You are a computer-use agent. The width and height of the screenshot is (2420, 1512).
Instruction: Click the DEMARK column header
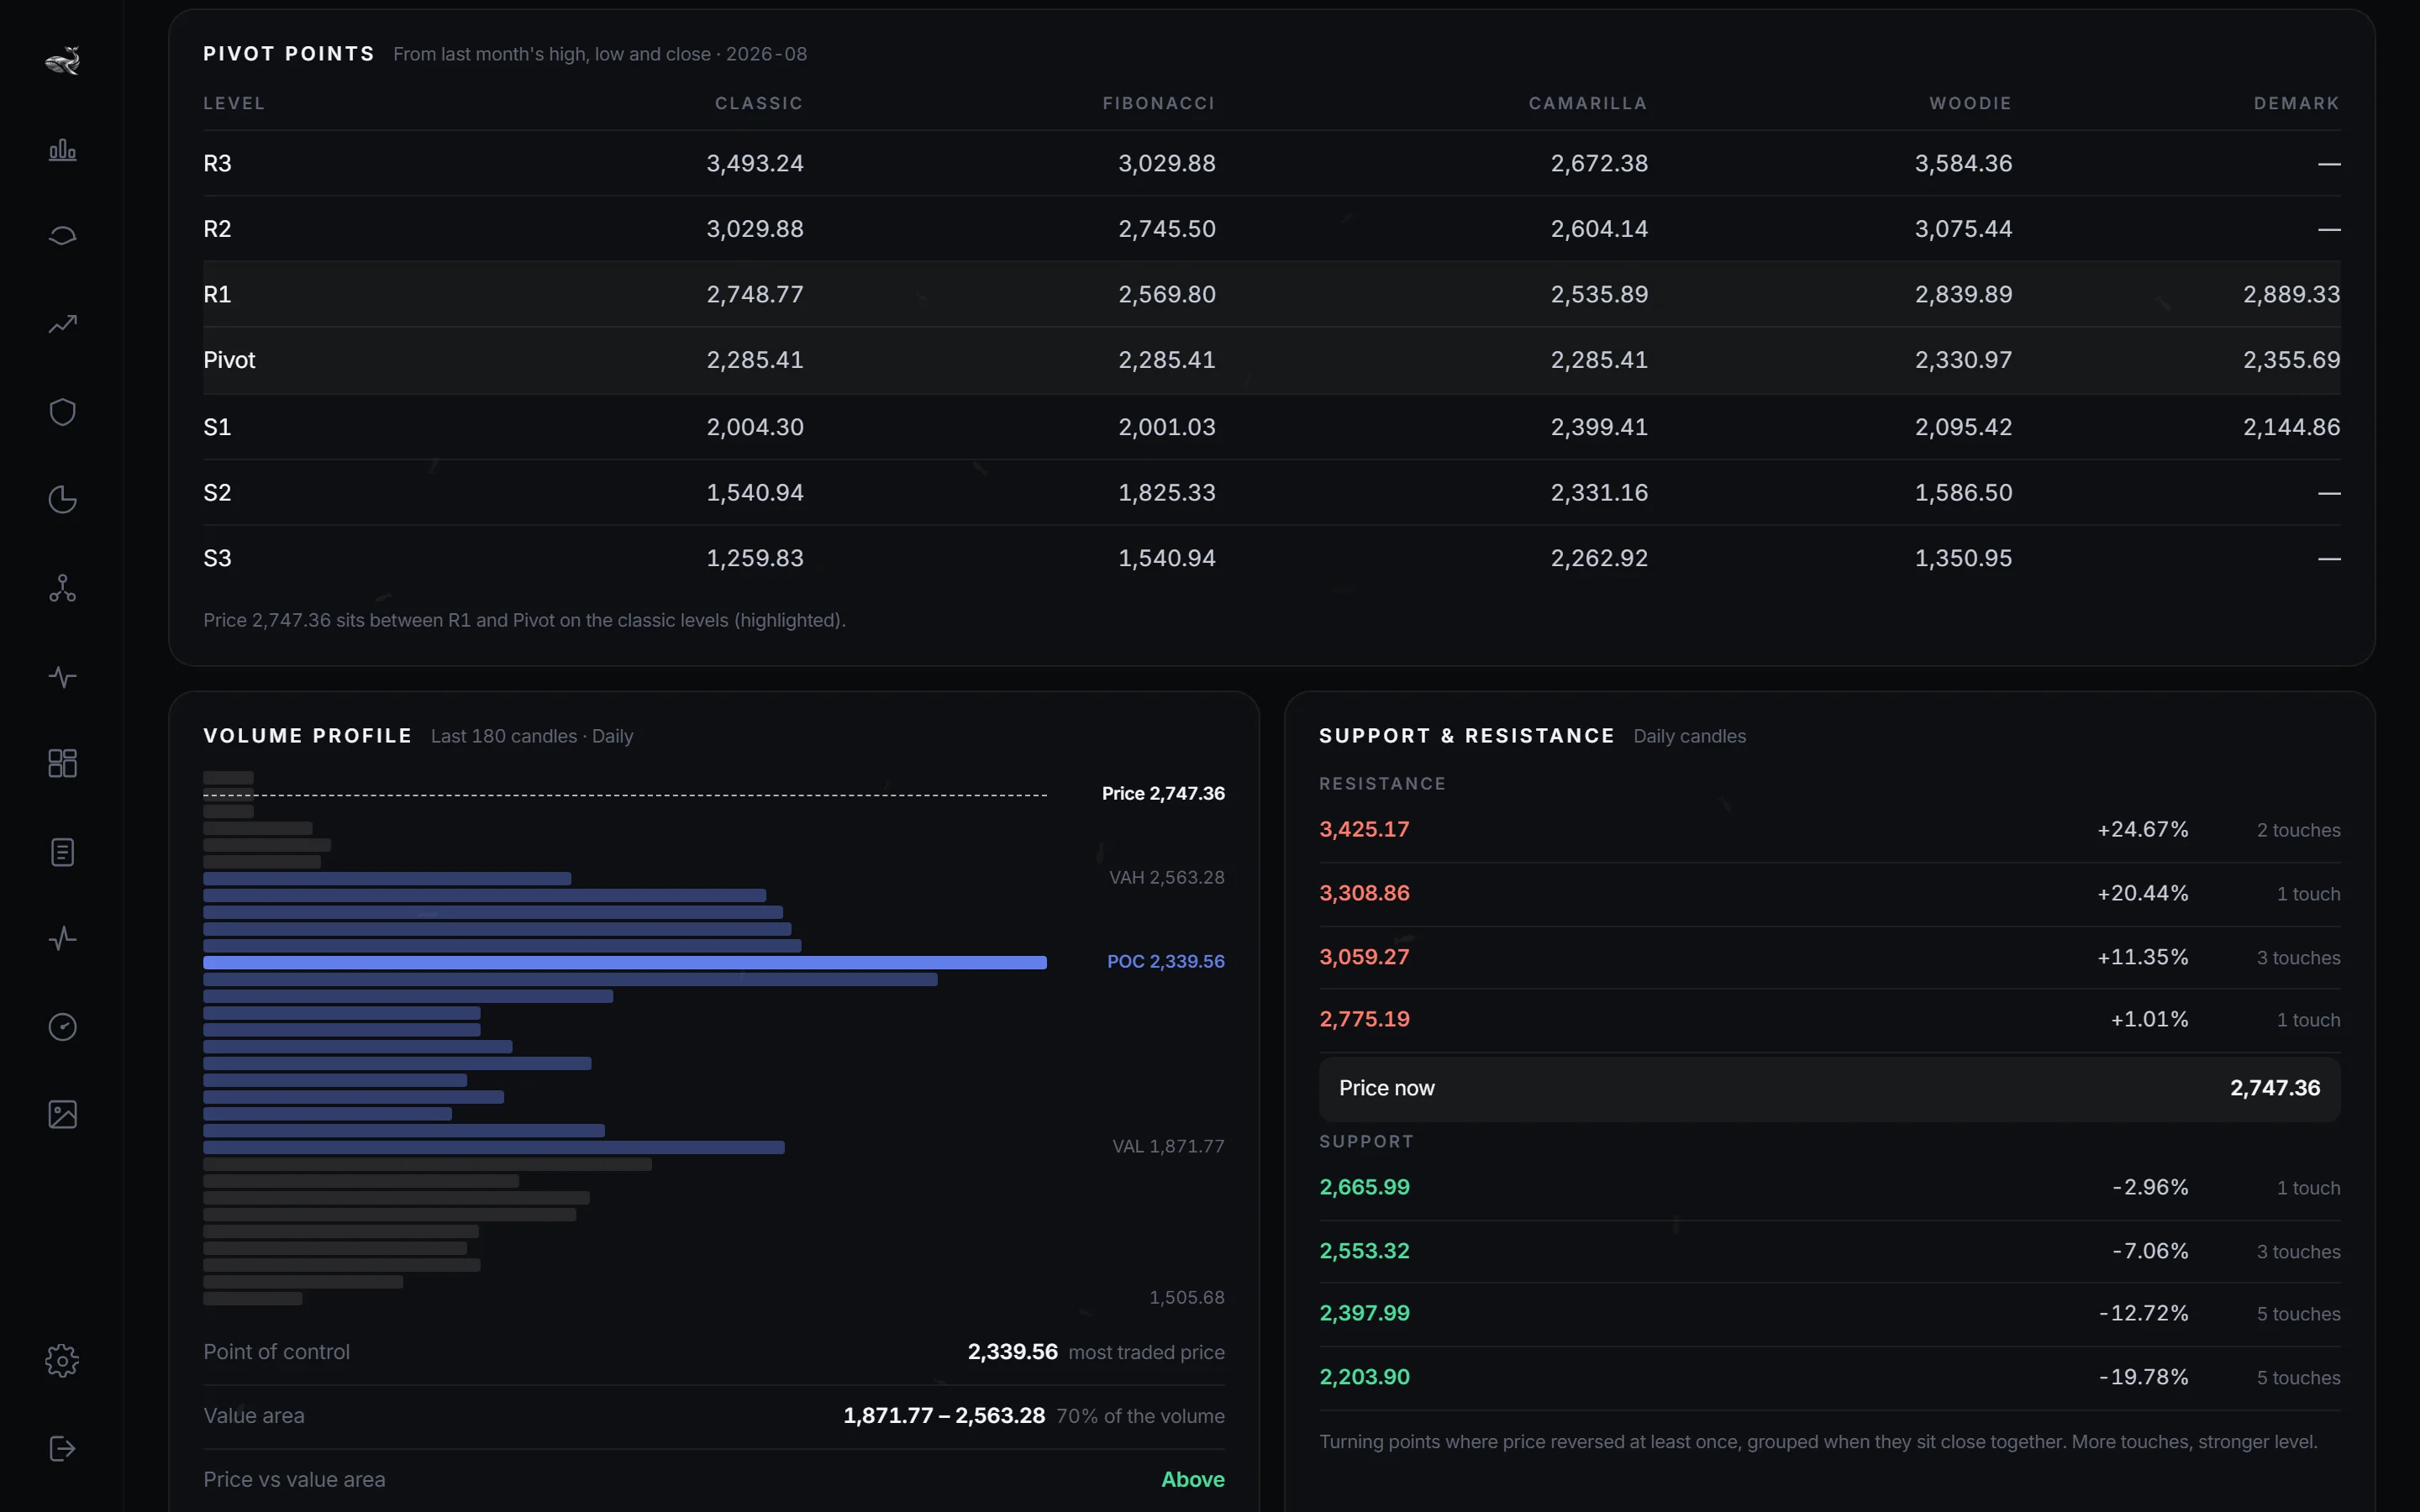tap(2296, 103)
